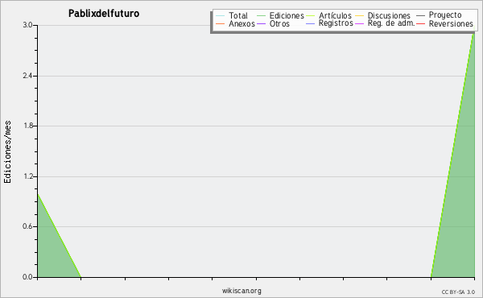This screenshot has width=483, height=298.
Task: Click the green Ediciones color line
Action: (261, 15)
